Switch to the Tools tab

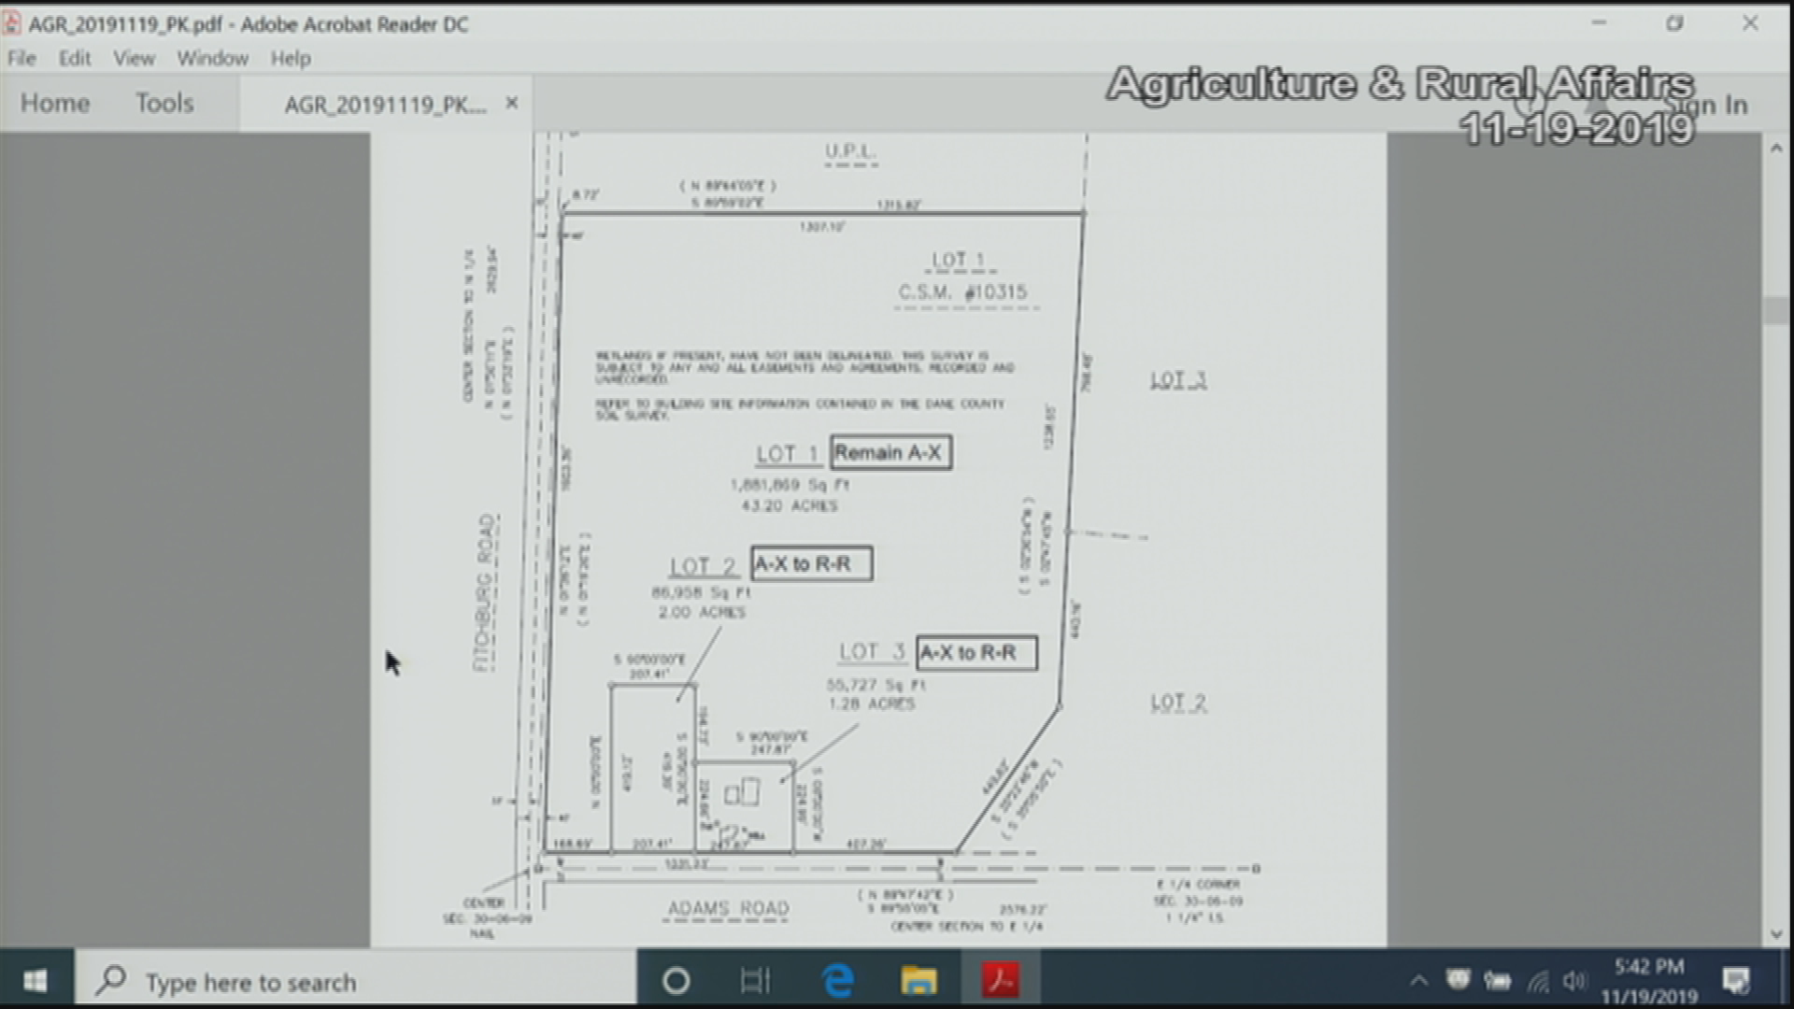click(164, 103)
